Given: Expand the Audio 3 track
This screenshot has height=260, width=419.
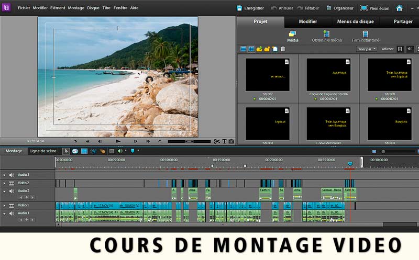Looking at the screenshot, I should (x=4, y=175).
